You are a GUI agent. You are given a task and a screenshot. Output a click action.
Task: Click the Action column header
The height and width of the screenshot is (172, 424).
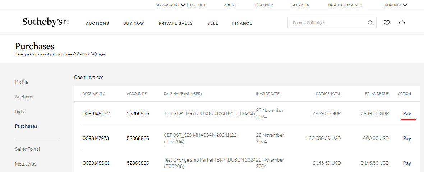click(405, 94)
